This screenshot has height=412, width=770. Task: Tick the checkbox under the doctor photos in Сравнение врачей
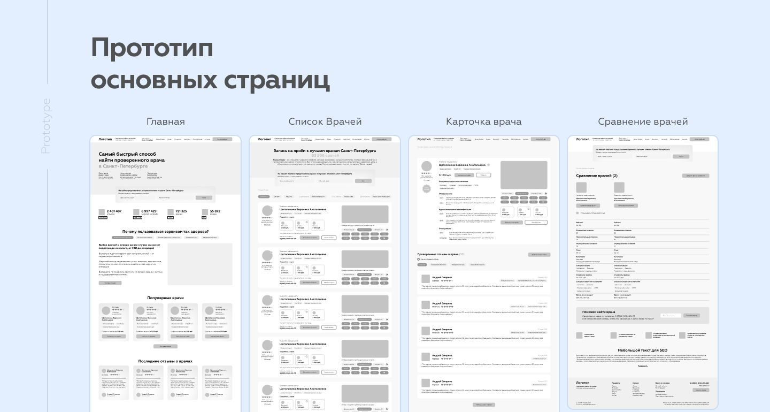pos(577,213)
